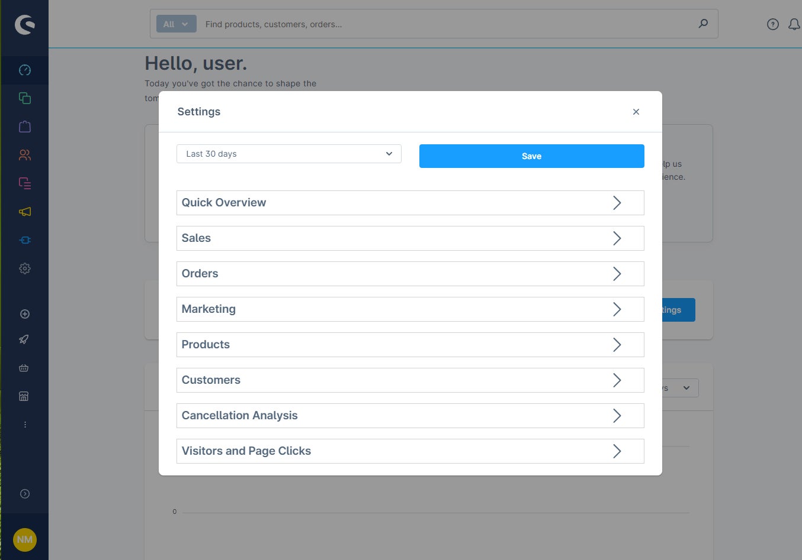Click the Settings dialog title
This screenshot has width=802, height=560.
(199, 112)
